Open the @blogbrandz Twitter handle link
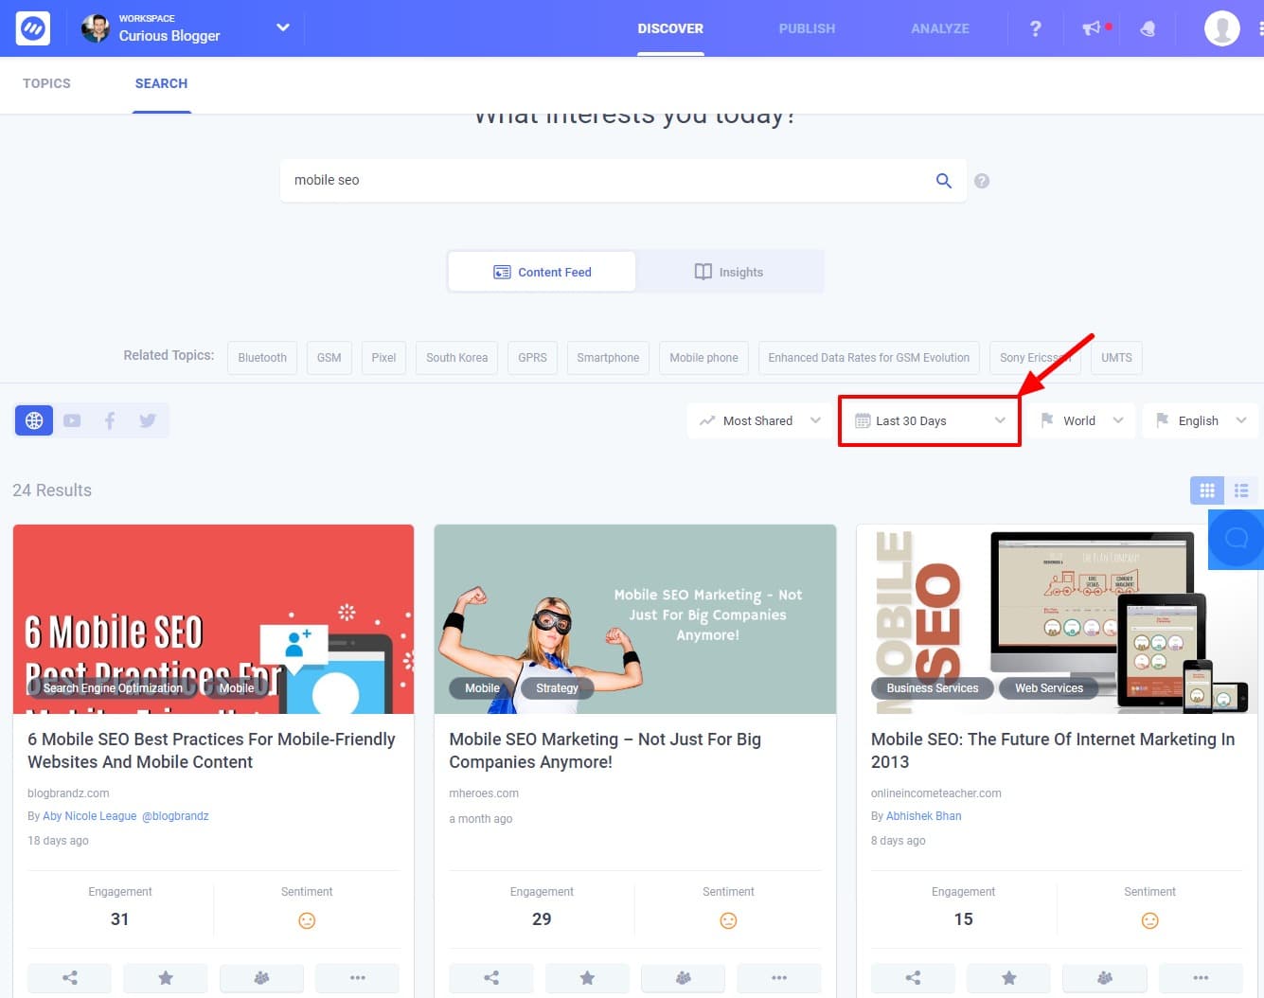Screen dimensions: 1264x998 (175, 816)
